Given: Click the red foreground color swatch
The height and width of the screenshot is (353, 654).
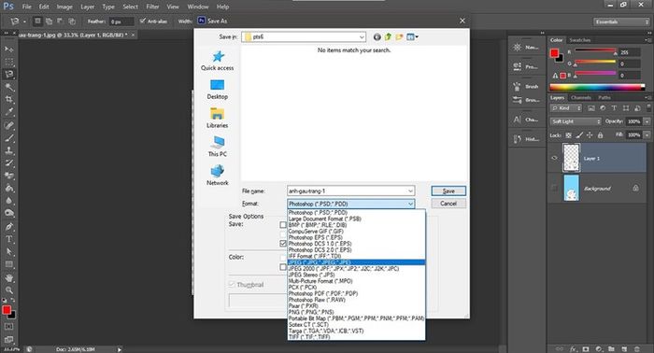Looking at the screenshot, I should point(7,310).
